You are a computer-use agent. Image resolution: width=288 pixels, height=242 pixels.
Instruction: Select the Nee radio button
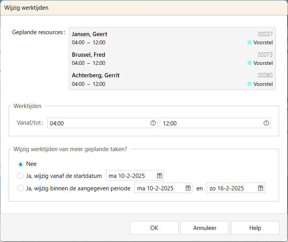point(21,164)
